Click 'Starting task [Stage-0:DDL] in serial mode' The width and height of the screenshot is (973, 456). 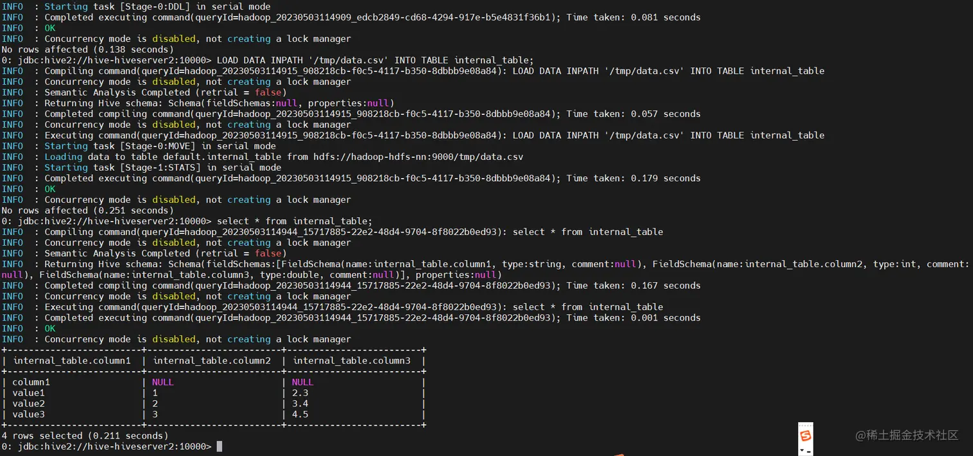click(158, 6)
